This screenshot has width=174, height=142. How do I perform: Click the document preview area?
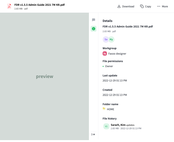(44, 76)
